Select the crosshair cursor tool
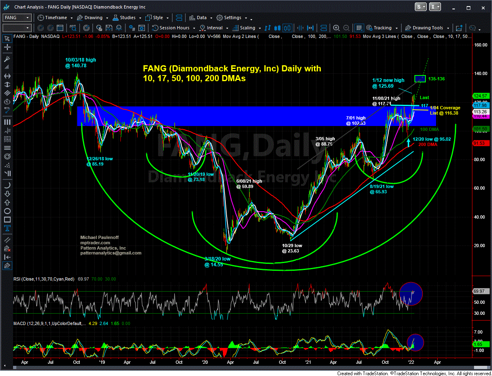 (7, 48)
